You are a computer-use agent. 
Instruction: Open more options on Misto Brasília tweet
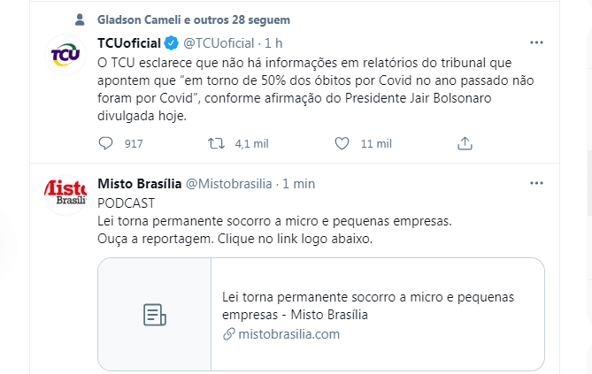point(536,183)
